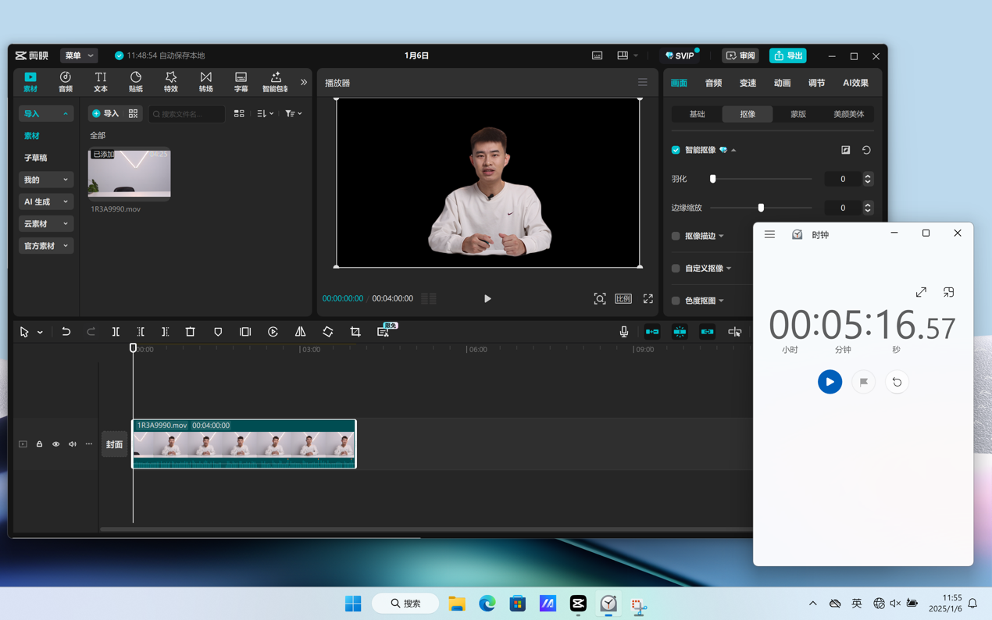Image resolution: width=992 pixels, height=620 pixels.
Task: Click the microphone record voiceover icon
Action: click(623, 332)
